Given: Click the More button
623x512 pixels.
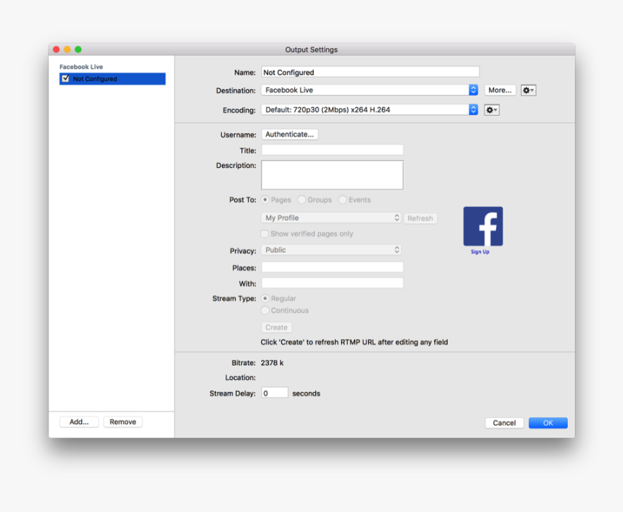Looking at the screenshot, I should [500, 91].
